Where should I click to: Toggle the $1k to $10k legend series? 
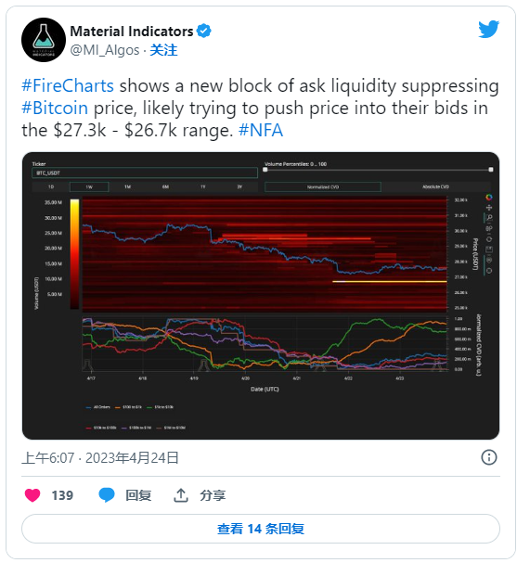click(x=161, y=407)
